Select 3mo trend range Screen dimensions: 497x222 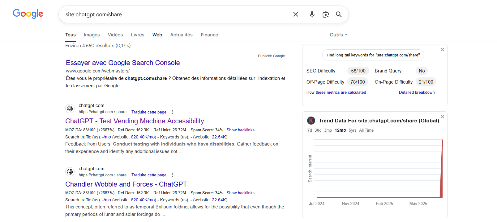point(328,130)
